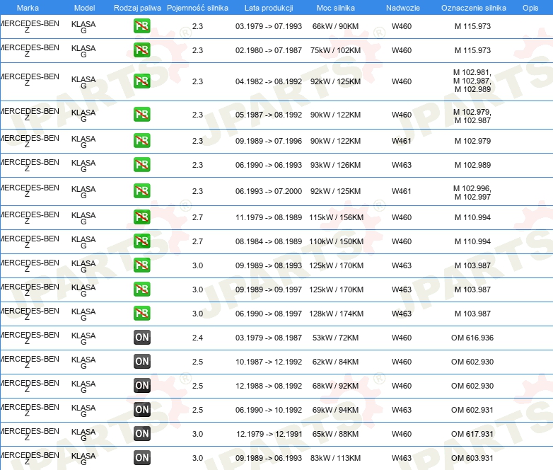Select the ON diesel icon in the OM 603.931 row
Viewport: 553px width, 470px height.
[141, 458]
